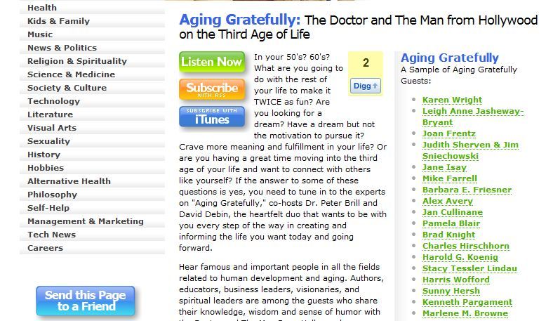Click the green Listen Now button
The height and width of the screenshot is (321, 553).
coord(212,62)
